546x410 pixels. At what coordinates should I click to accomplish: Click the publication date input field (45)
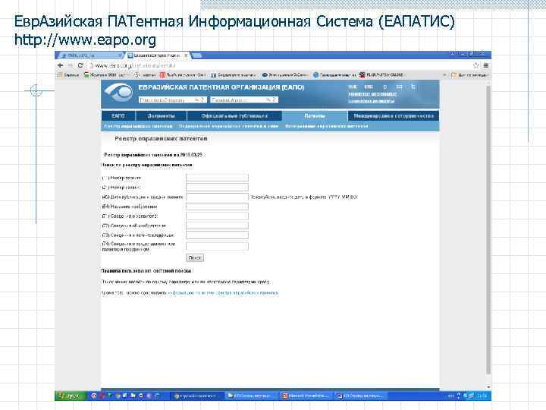point(218,197)
